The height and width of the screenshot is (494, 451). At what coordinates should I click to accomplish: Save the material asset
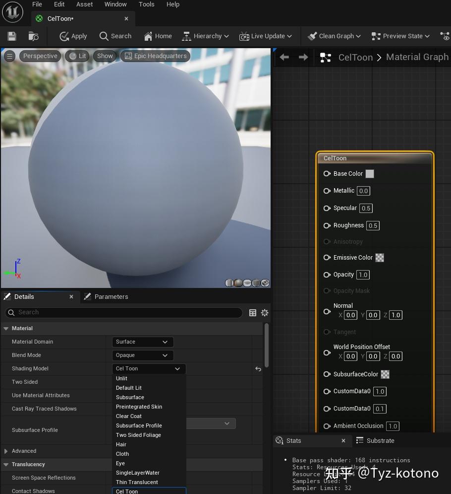pyautogui.click(x=11, y=36)
